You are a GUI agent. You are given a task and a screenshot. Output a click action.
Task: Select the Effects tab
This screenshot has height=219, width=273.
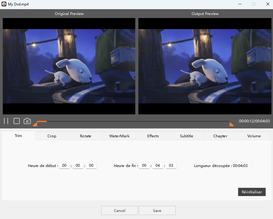(153, 136)
